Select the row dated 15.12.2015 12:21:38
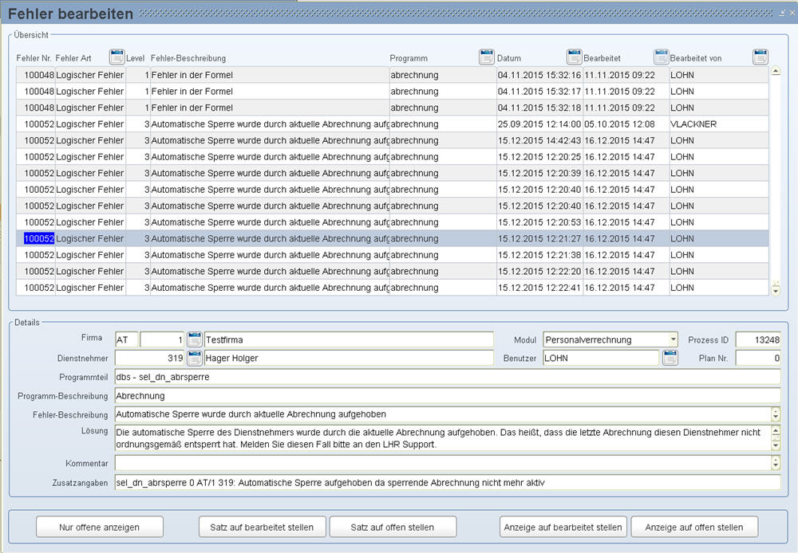Screen dimensions: 798x553 [x=393, y=255]
